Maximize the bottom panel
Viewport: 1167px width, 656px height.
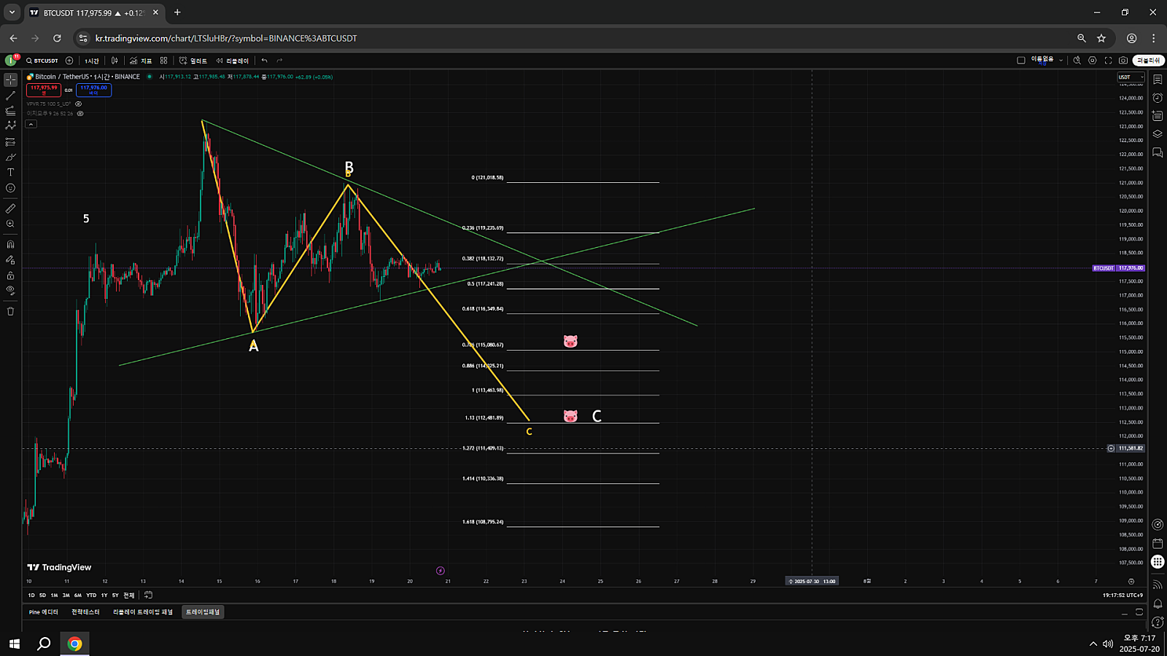1139,612
